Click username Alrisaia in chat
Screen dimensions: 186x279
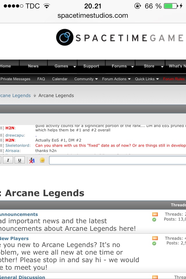[x=13, y=151]
